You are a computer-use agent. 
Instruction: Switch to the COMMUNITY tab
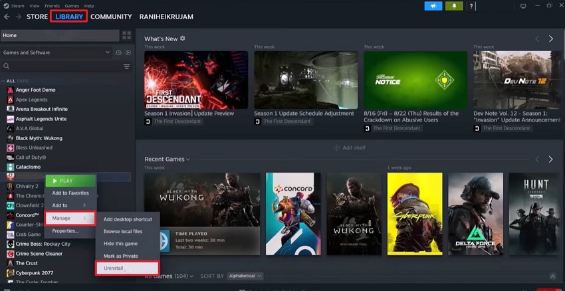(x=111, y=17)
